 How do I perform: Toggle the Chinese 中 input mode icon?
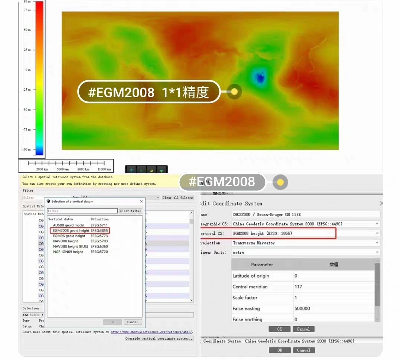click(131, 170)
